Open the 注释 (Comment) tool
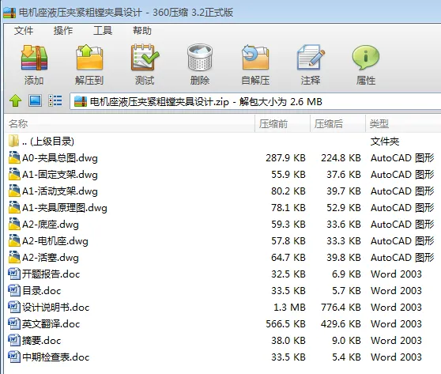Image resolution: width=441 pixels, height=374 pixels. [x=311, y=58]
